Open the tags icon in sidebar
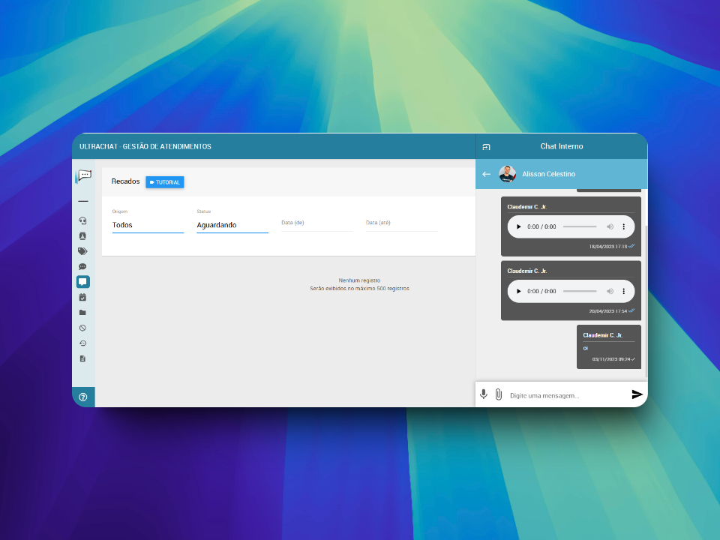The image size is (720, 540). (82, 251)
